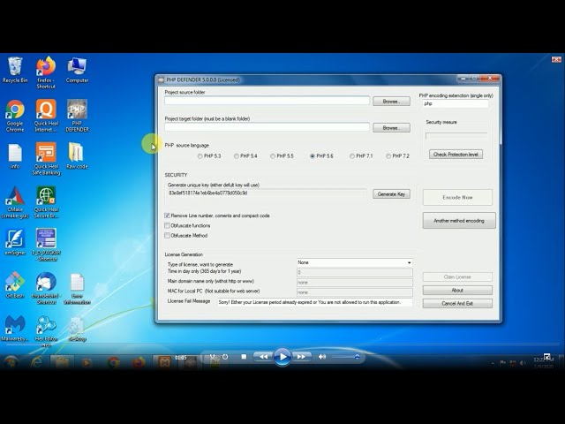Toggle the media player shuffle button
The image size is (565, 424).
(212, 357)
